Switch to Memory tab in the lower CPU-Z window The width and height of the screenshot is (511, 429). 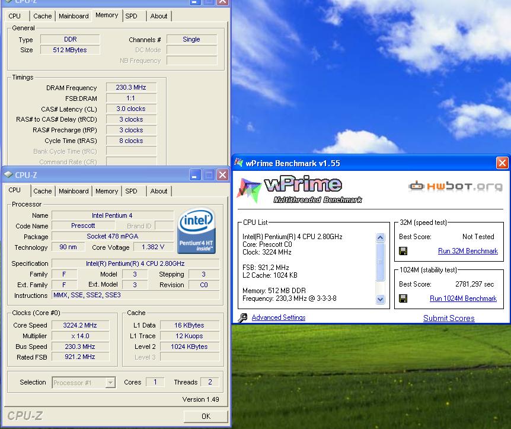tap(107, 191)
